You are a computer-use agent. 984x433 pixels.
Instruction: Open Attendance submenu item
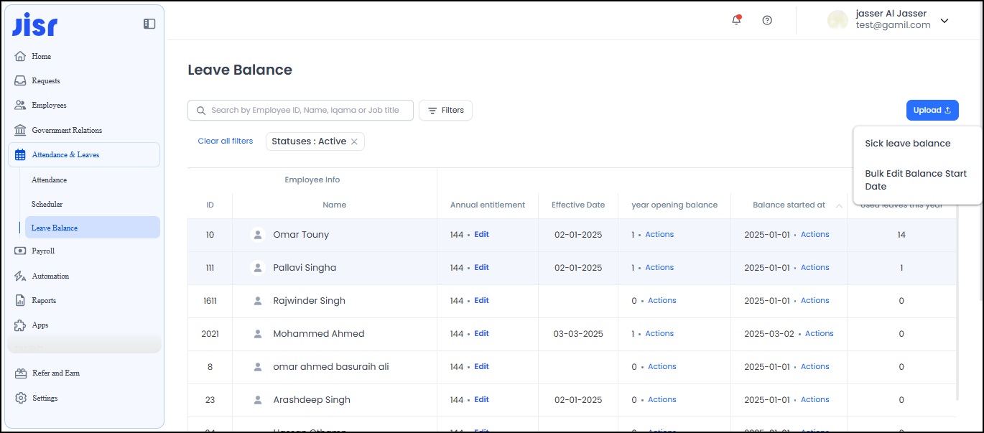[x=49, y=180]
